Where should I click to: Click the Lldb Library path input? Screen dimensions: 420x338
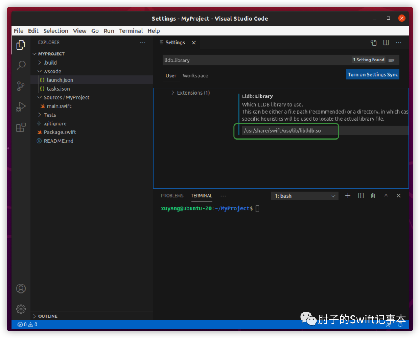coord(325,130)
